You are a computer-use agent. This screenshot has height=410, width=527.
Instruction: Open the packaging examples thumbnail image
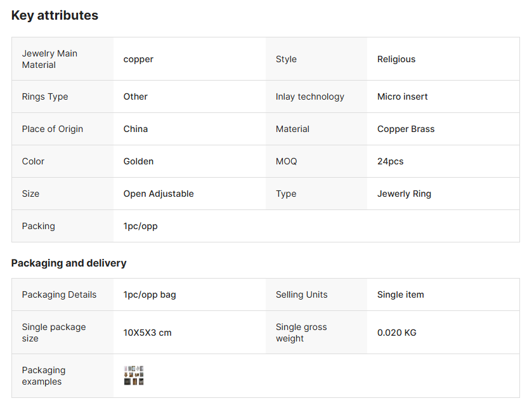[134, 376]
